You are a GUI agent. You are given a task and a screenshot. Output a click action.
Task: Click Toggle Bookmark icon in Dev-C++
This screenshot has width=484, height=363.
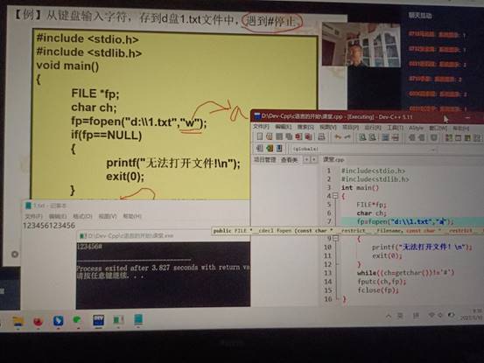[x=270, y=149]
